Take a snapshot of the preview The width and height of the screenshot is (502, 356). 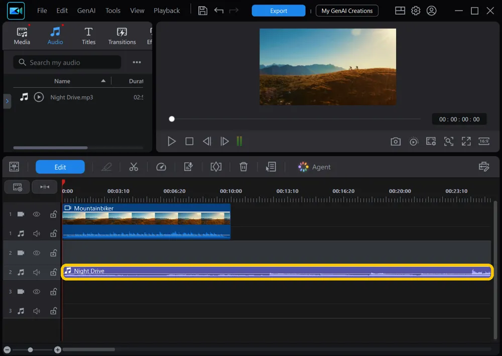396,141
